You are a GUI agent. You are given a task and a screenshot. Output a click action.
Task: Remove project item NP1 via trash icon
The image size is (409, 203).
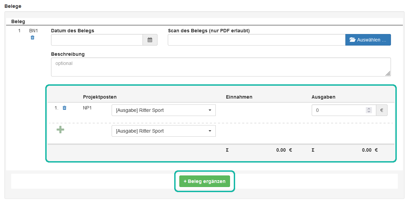[65, 108]
